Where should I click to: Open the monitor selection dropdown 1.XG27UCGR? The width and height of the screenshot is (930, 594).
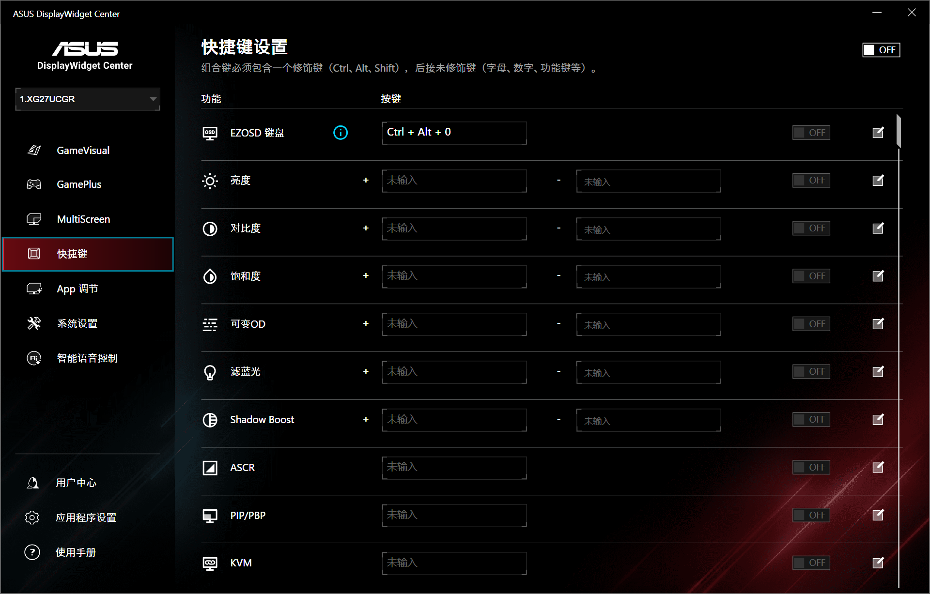tap(87, 99)
